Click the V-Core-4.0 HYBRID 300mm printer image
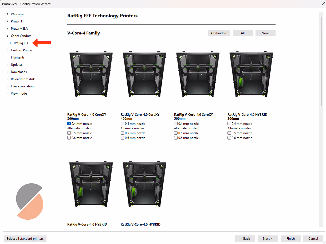The height and width of the screenshot is (244, 326). (x=251, y=73)
